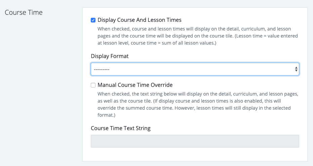Viewport: 313px width, 166px height.
Task: Click the "Course Time Text String" field label
Action: click(121, 128)
